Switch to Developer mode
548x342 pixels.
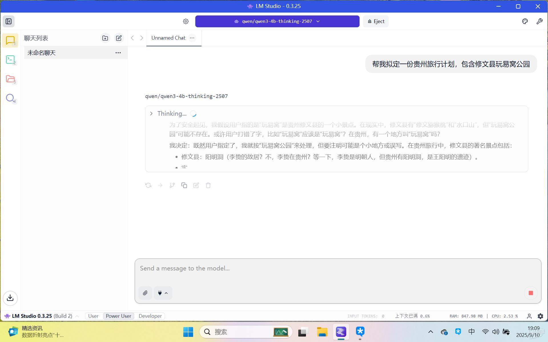[150, 316]
